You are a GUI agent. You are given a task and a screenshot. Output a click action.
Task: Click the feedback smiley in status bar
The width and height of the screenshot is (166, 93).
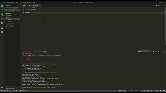(161, 91)
